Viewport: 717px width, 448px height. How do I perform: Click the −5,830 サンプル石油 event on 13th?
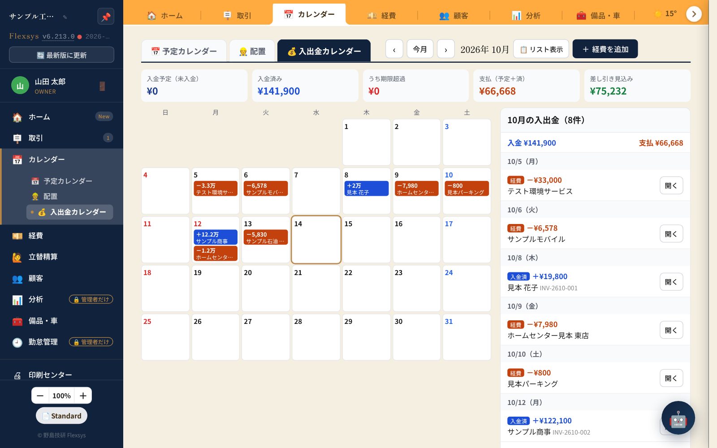266,237
